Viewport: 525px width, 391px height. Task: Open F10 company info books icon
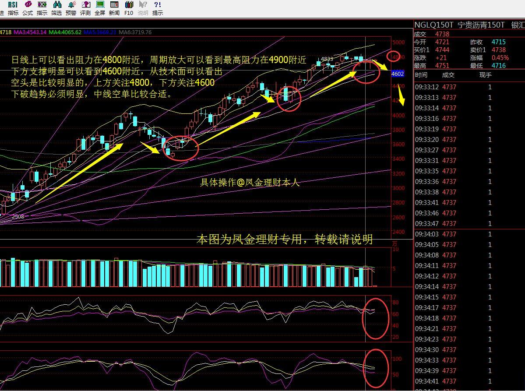pyautogui.click(x=129, y=8)
